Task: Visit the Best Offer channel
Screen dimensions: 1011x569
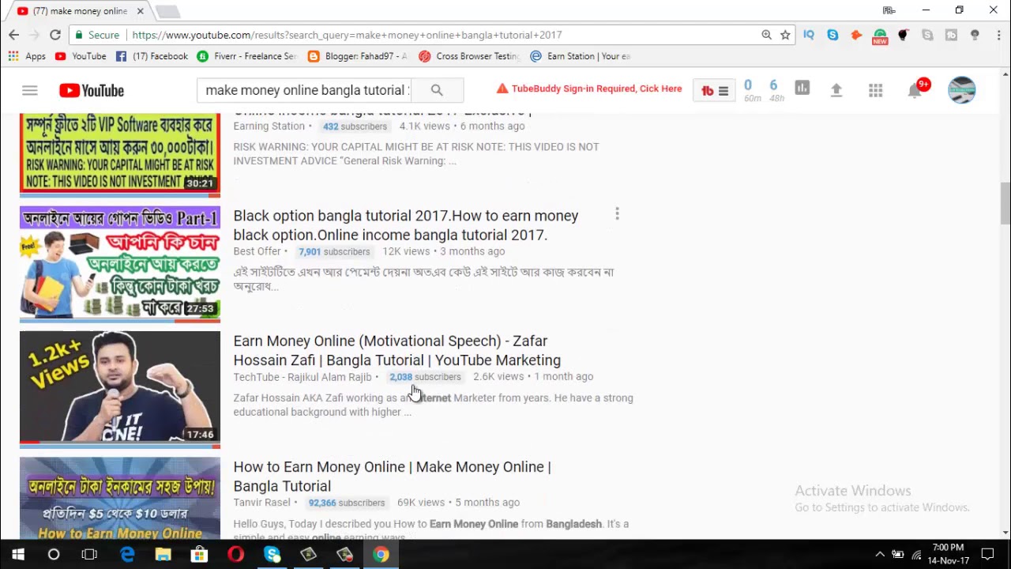Action: [x=257, y=251]
